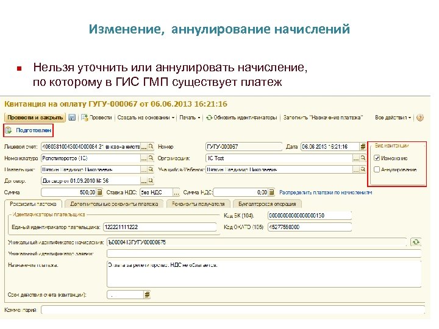Toggle the Изменение checkbox

click(x=377, y=158)
